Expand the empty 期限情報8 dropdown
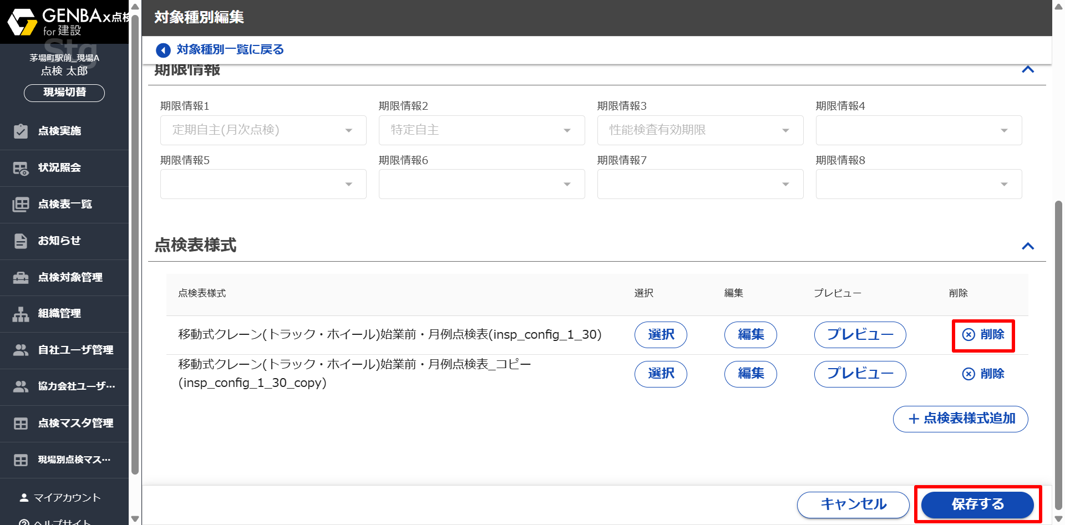This screenshot has height=525, width=1065. (919, 184)
